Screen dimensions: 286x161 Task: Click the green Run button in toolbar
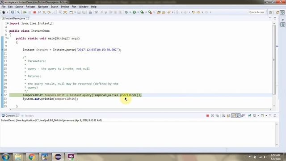tap(134, 12)
